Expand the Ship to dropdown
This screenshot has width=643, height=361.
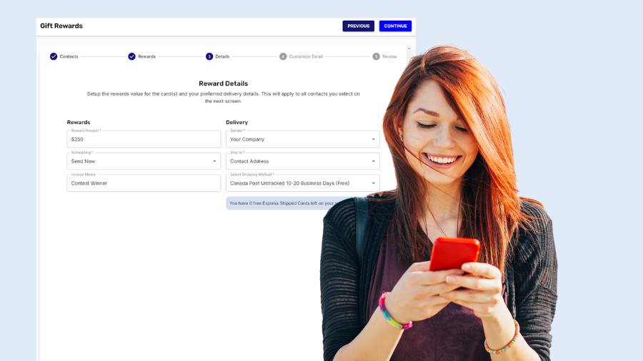point(302,161)
